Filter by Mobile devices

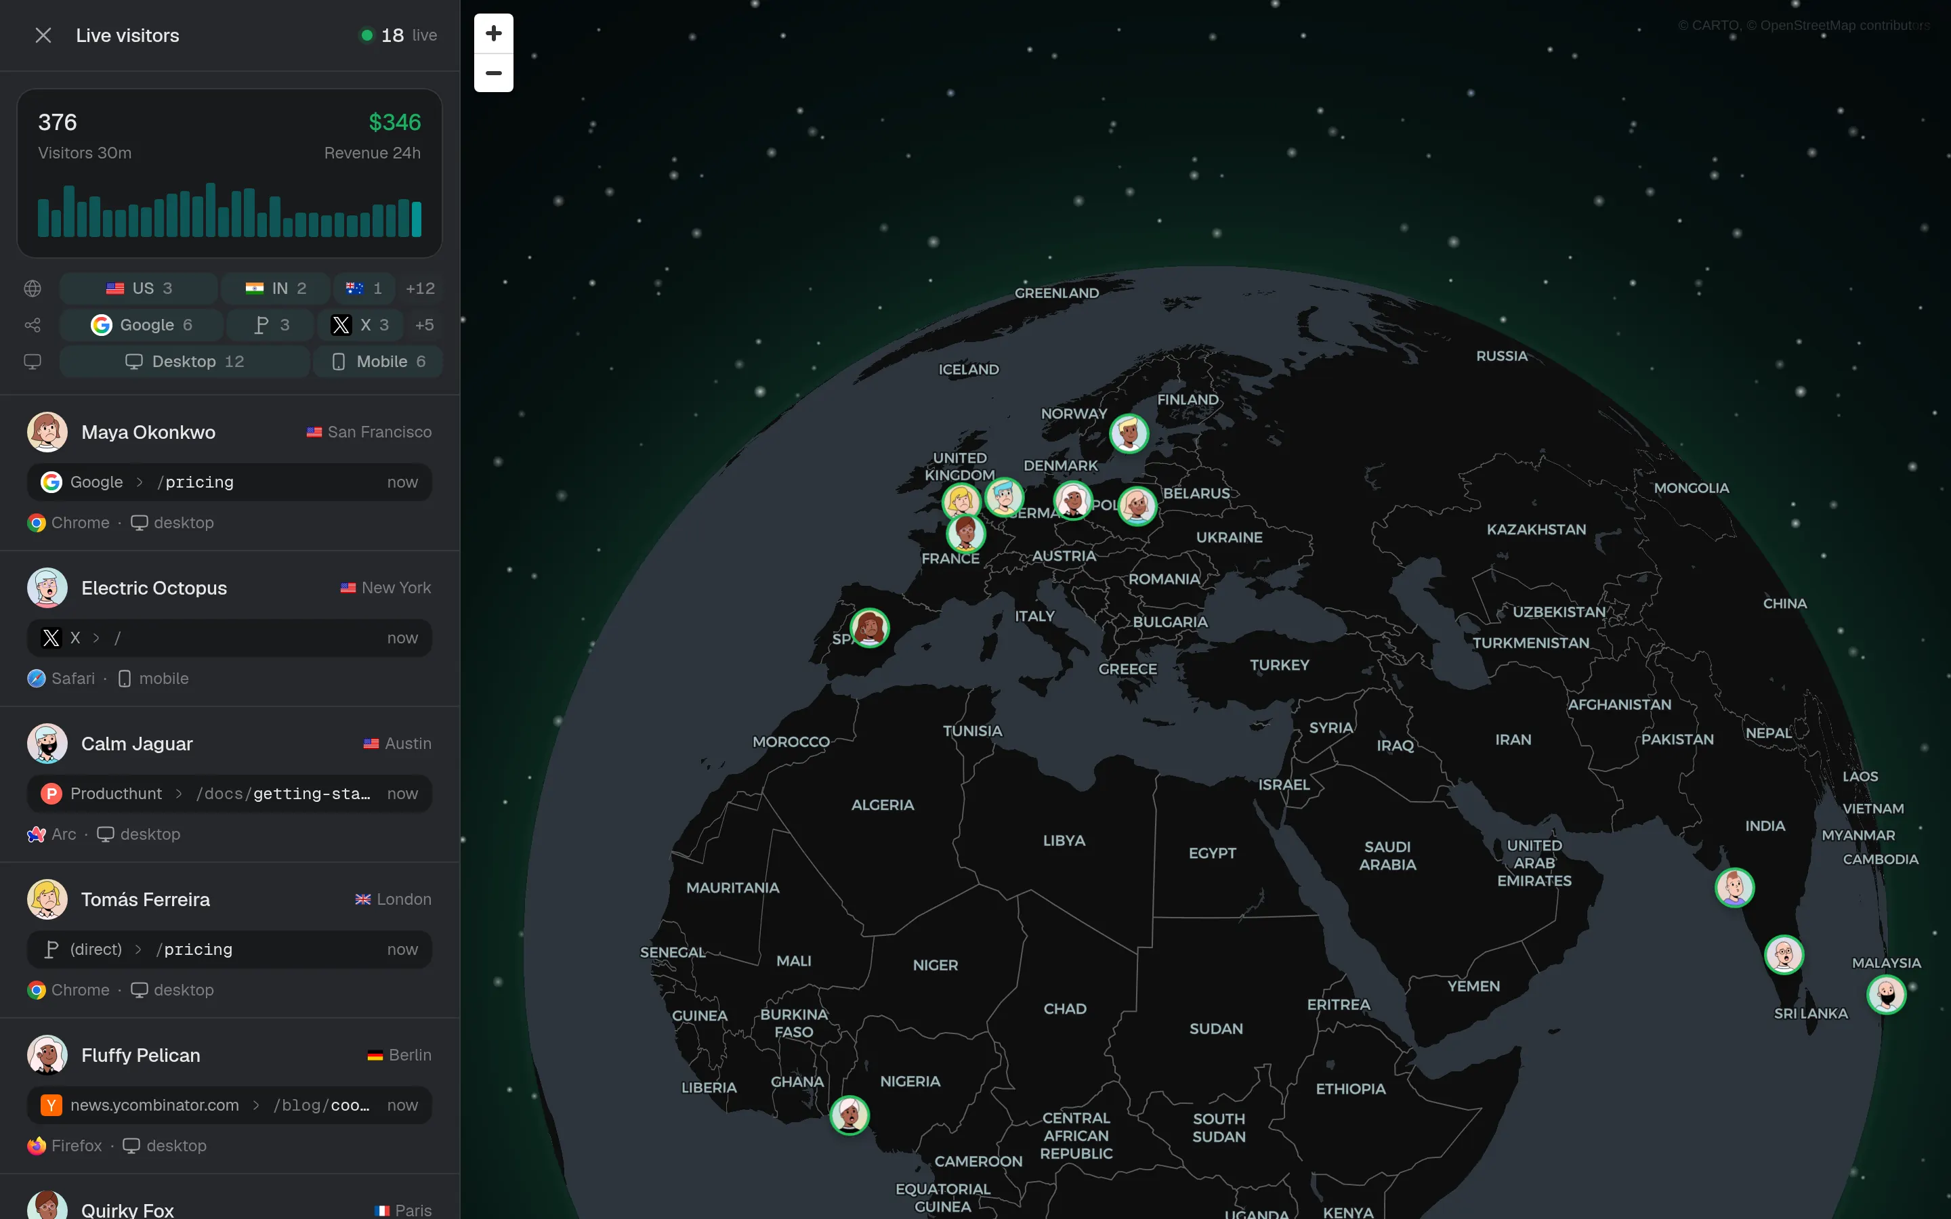(378, 361)
